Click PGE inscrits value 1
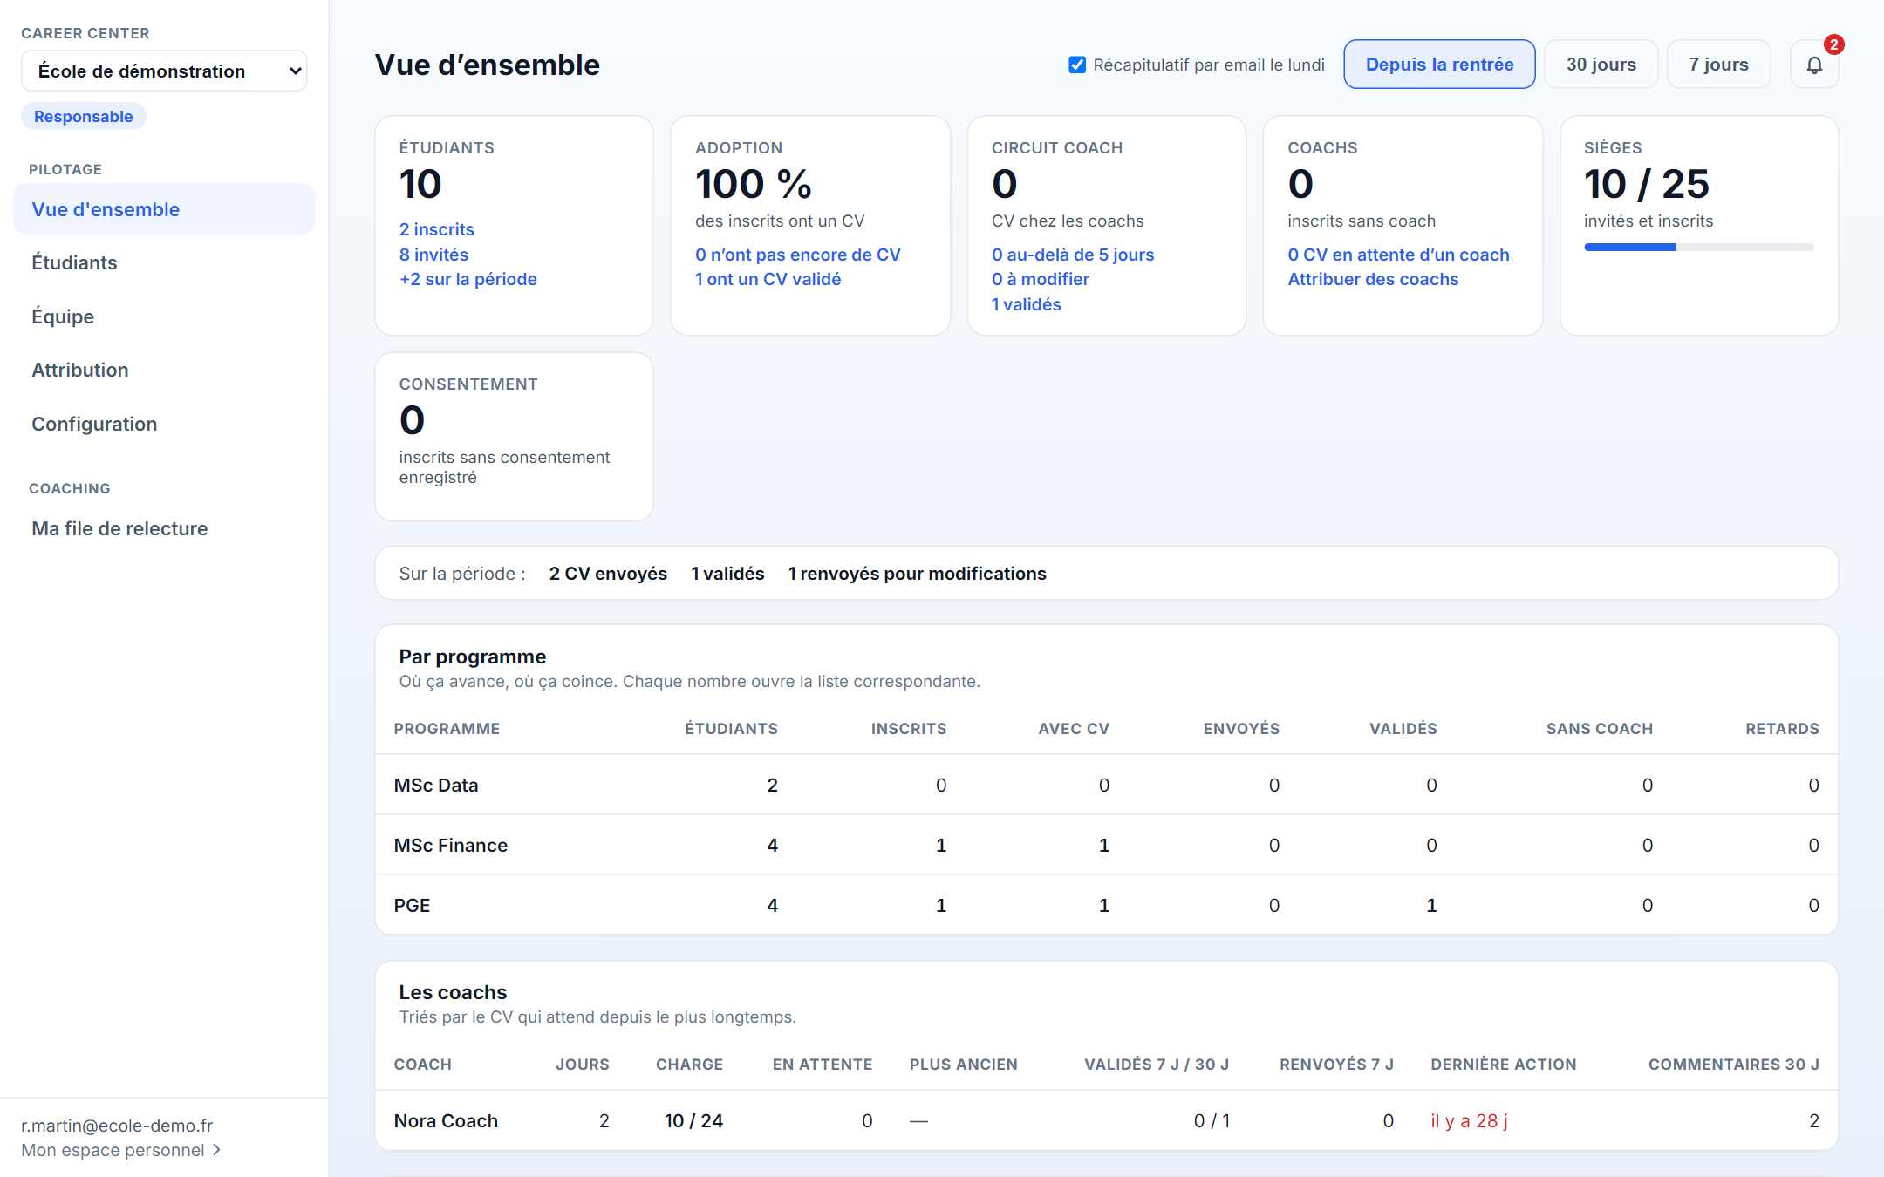 pos(940,905)
